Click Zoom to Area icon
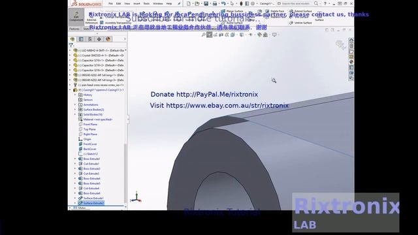Viewport: 418px width, 235px height. point(210,35)
